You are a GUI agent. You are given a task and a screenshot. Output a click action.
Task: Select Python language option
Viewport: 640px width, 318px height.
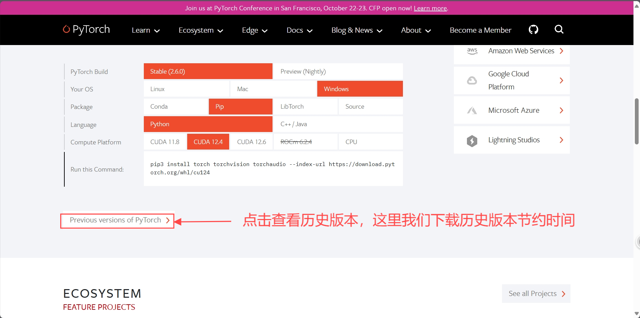(208, 124)
